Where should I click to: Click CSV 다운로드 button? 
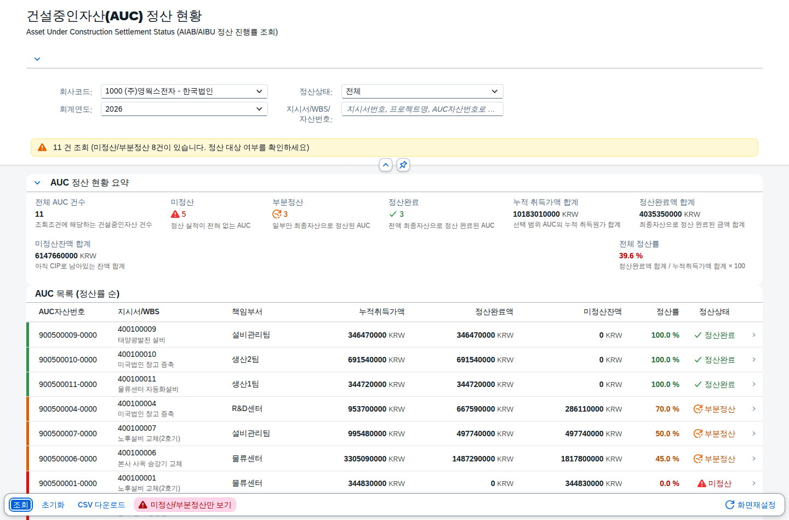[x=101, y=505]
